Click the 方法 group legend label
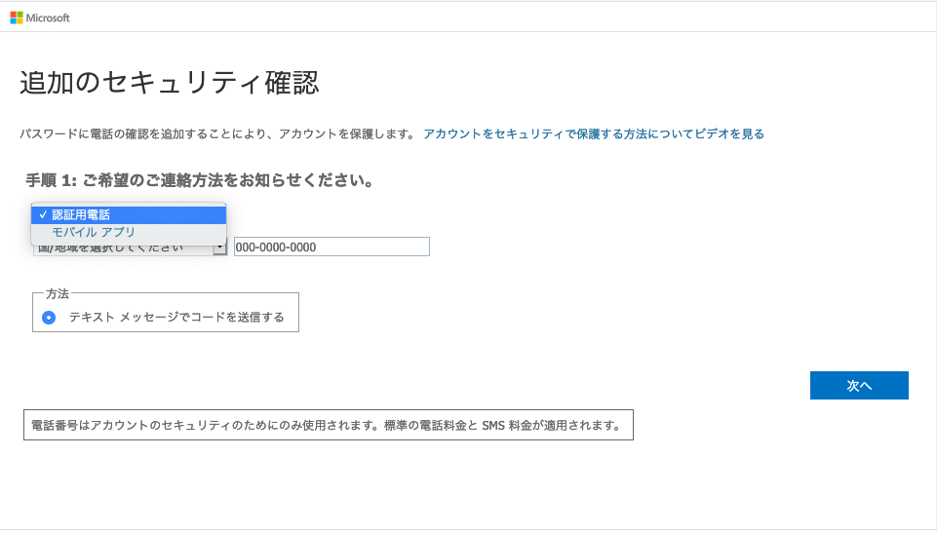The width and height of the screenshot is (937, 533). (x=58, y=293)
